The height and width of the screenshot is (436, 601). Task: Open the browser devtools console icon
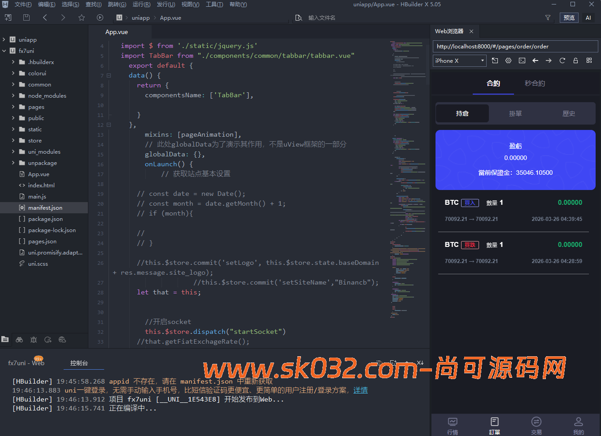point(522,60)
